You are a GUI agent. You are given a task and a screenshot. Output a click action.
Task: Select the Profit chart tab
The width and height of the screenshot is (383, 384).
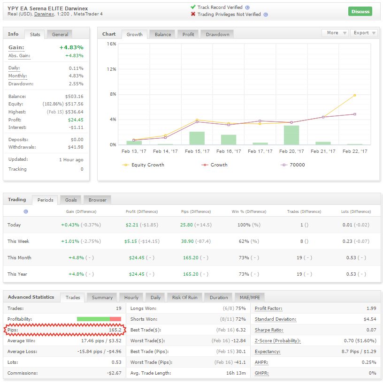click(188, 35)
